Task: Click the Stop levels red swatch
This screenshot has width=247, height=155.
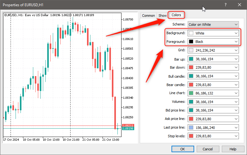Action: tap(191, 136)
